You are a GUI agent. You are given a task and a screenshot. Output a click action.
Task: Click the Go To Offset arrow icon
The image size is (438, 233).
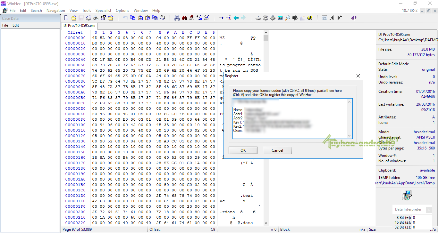[x=221, y=18]
